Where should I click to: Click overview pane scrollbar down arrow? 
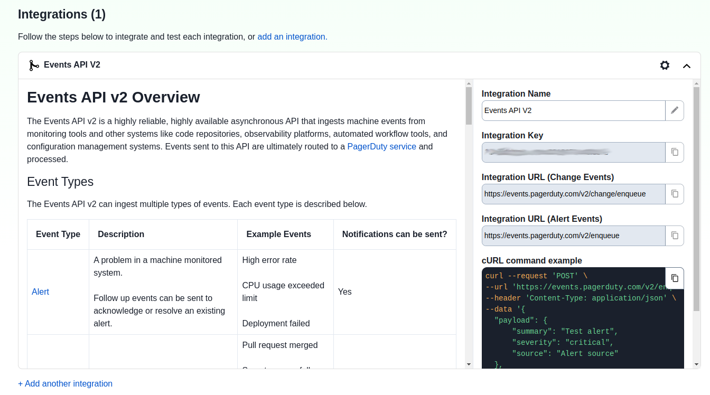pyautogui.click(x=469, y=364)
